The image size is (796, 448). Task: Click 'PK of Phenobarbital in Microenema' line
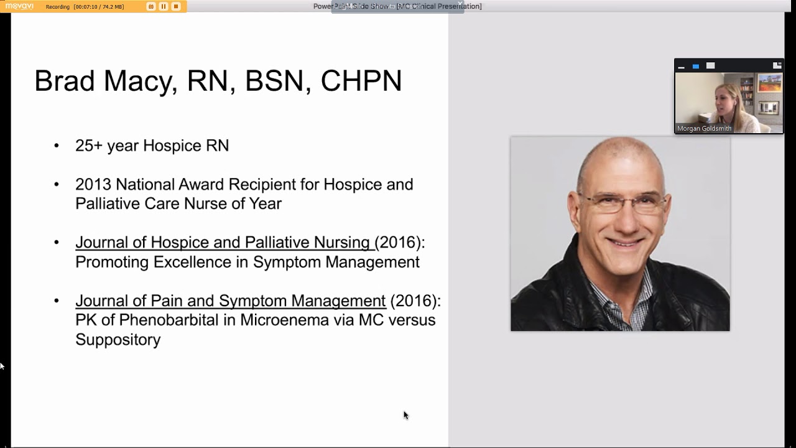[x=256, y=320]
